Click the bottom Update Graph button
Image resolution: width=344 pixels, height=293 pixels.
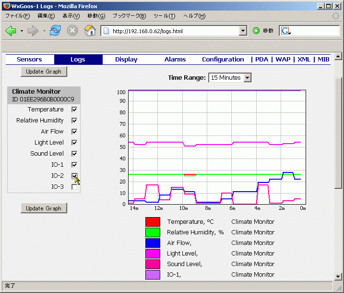coord(44,208)
